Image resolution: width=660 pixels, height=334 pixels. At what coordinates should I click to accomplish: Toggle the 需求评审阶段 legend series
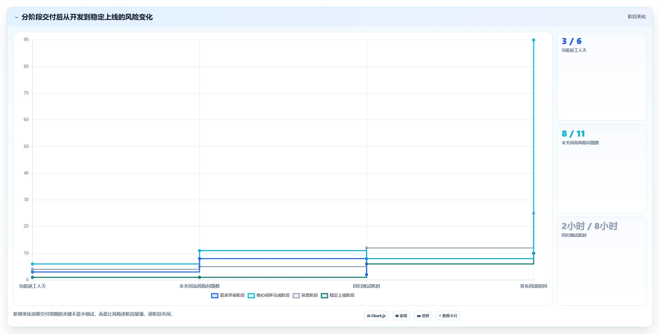tap(228, 295)
